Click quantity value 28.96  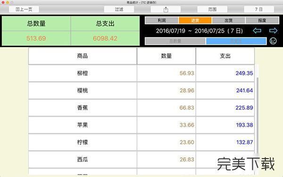point(187,90)
